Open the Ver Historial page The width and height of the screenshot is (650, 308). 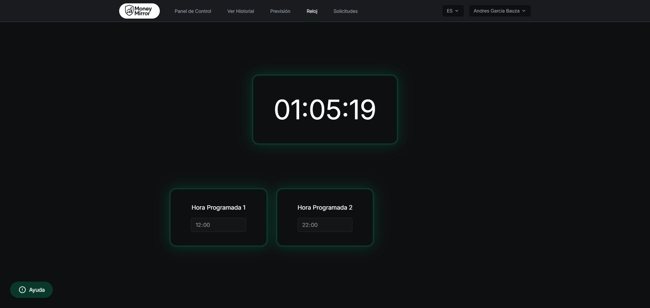(x=240, y=11)
